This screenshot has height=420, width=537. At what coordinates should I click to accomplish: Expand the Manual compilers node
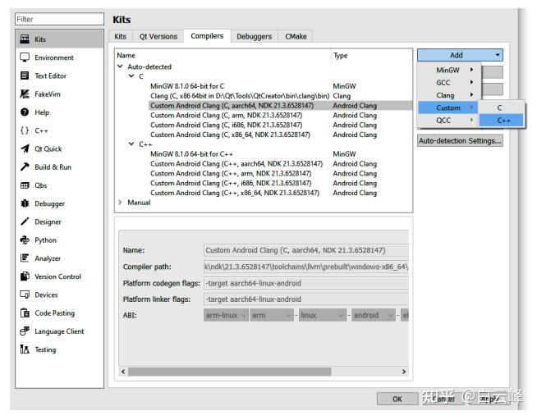pyautogui.click(x=120, y=203)
